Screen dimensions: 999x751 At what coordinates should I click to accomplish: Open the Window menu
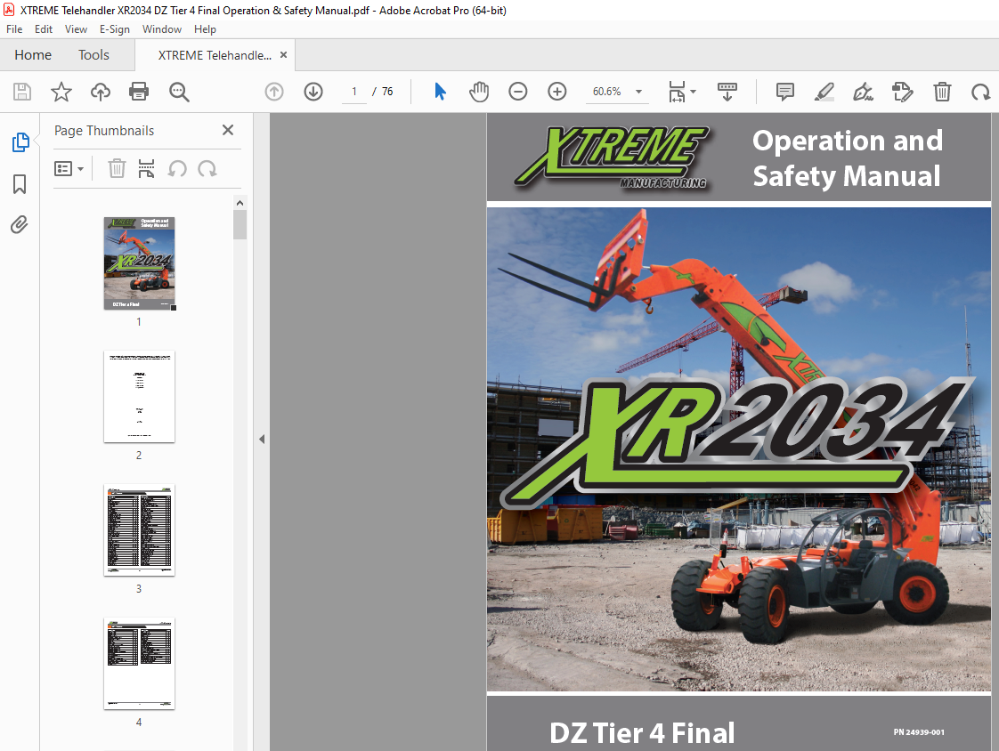[162, 29]
